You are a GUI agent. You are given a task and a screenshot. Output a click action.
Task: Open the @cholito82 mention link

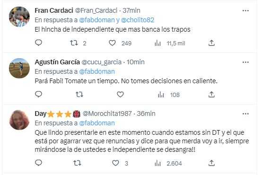pyautogui.click(x=138, y=20)
